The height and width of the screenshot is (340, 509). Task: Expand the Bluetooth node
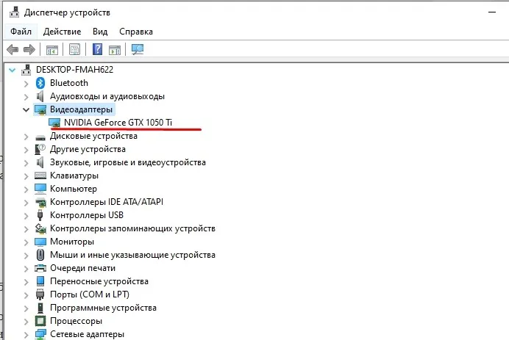click(26, 83)
